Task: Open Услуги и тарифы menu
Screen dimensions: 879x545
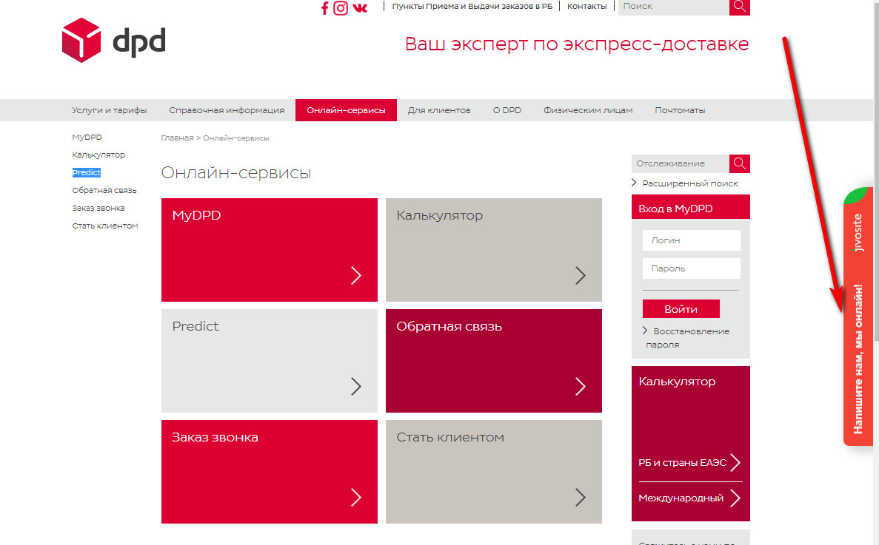Action: pyautogui.click(x=110, y=110)
